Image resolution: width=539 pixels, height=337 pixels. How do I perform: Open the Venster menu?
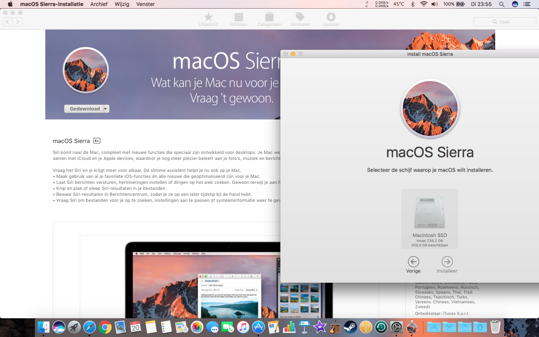click(146, 4)
